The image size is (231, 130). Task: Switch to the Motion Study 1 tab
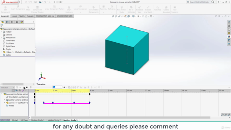click(x=38, y=120)
